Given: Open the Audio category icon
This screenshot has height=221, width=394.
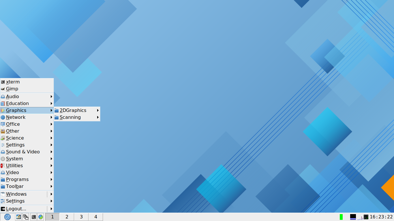Looking at the screenshot, I should [3, 97].
